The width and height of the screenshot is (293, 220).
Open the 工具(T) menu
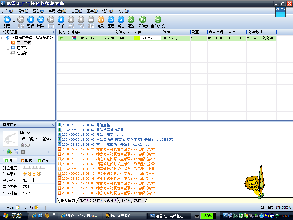point(92,11)
